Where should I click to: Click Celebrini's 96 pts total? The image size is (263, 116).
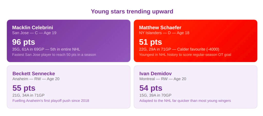[24, 42]
